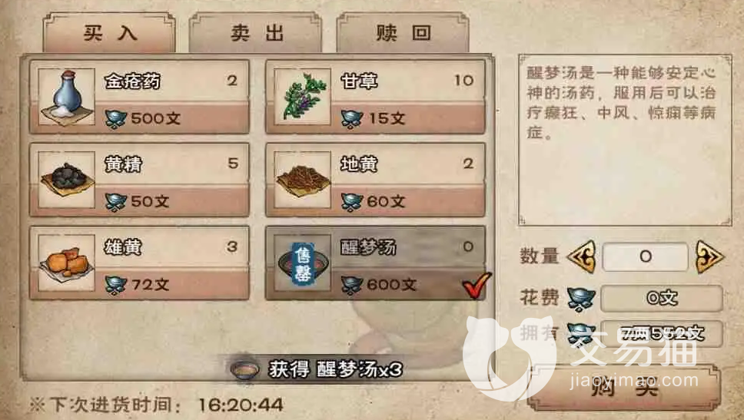Click the soup bowl icon in 获得 notification
The height and width of the screenshot is (420, 744).
[x=244, y=369]
